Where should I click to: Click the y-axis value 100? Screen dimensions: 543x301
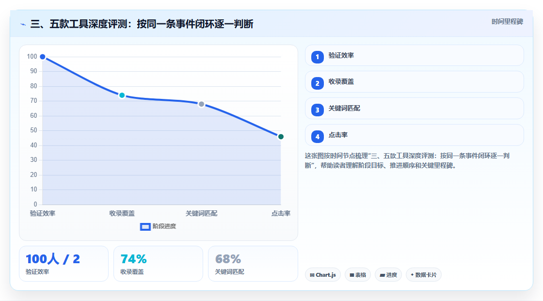[x=32, y=56]
